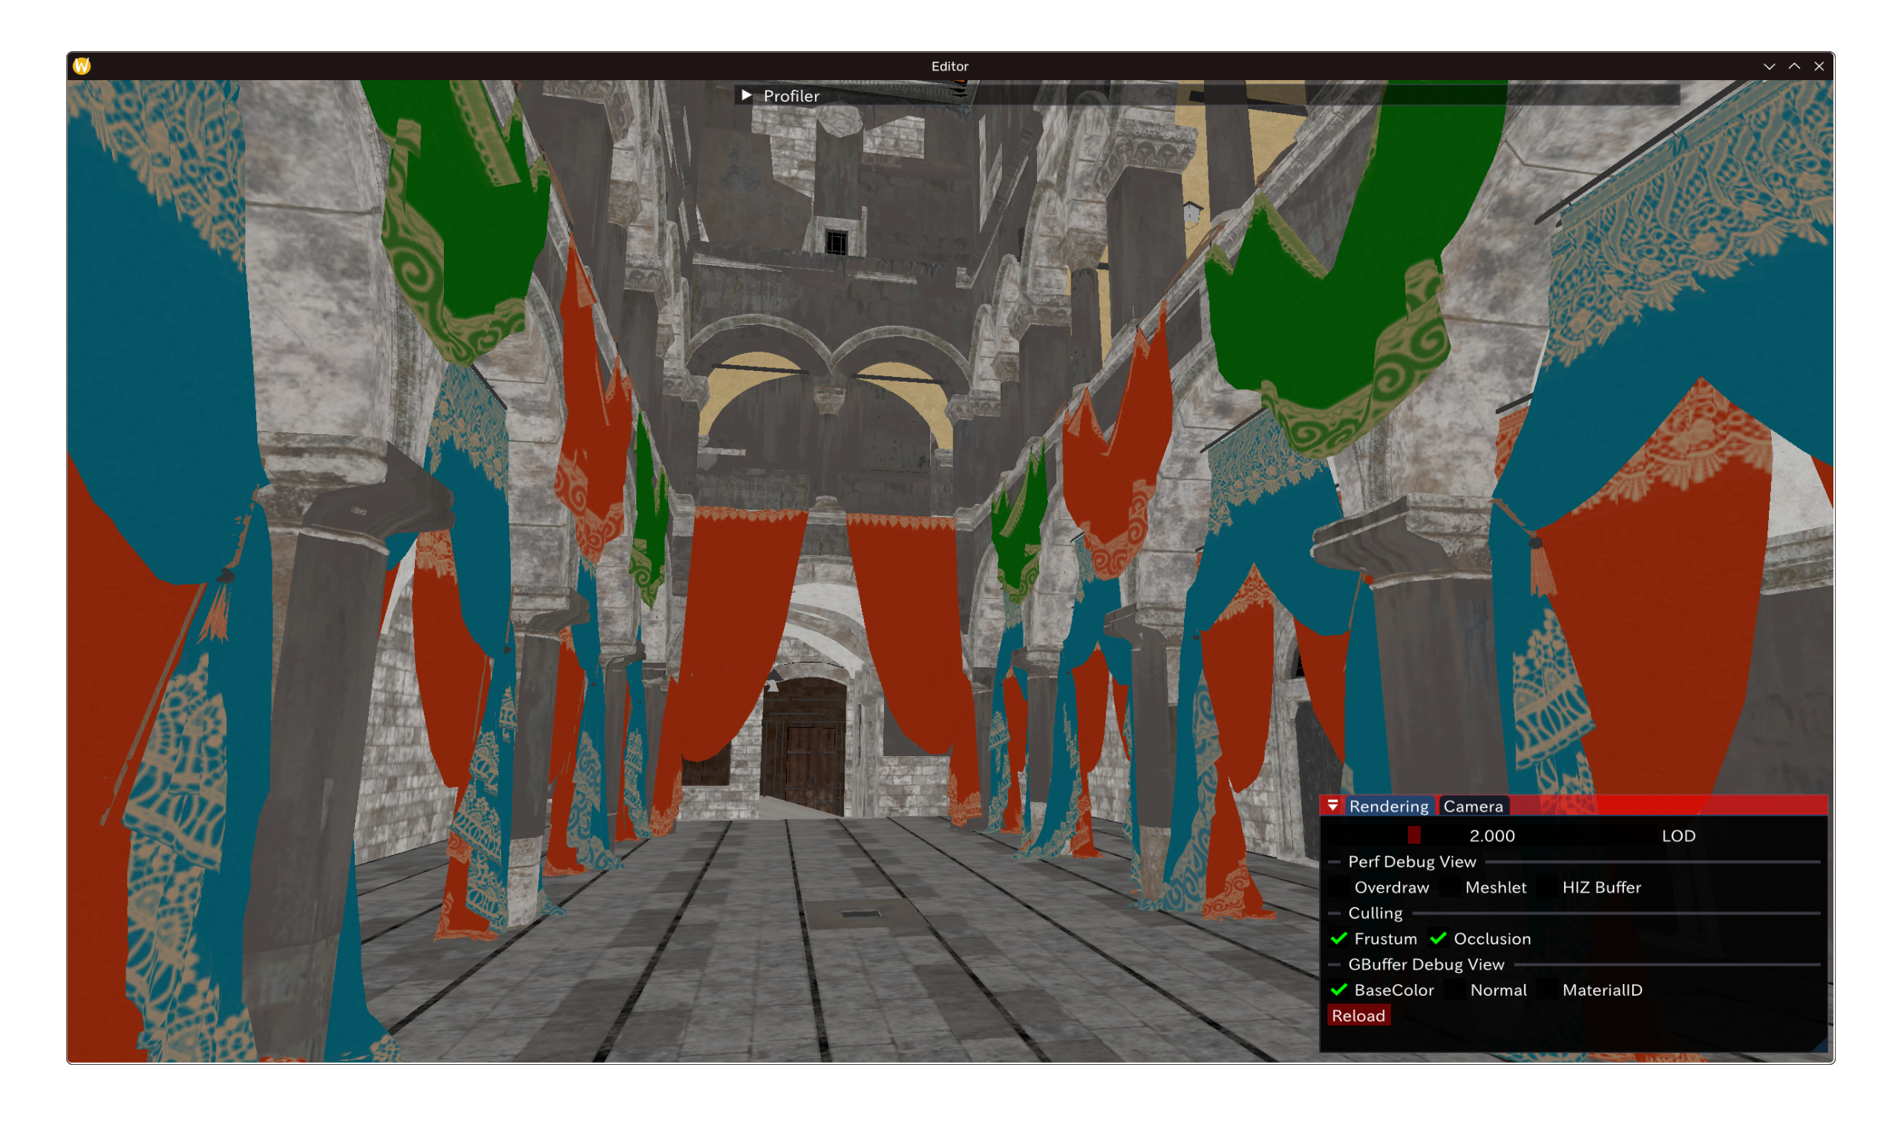
Task: Disable Occlusion culling
Action: tap(1438, 939)
